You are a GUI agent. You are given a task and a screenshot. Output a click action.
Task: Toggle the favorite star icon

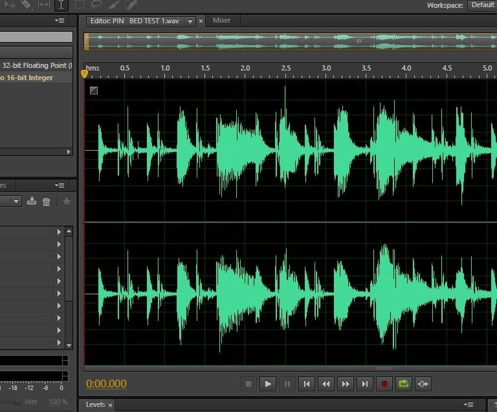pos(67,201)
